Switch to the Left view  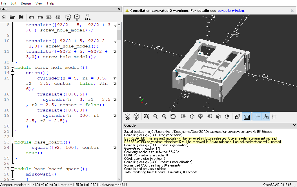tap(210, 116)
